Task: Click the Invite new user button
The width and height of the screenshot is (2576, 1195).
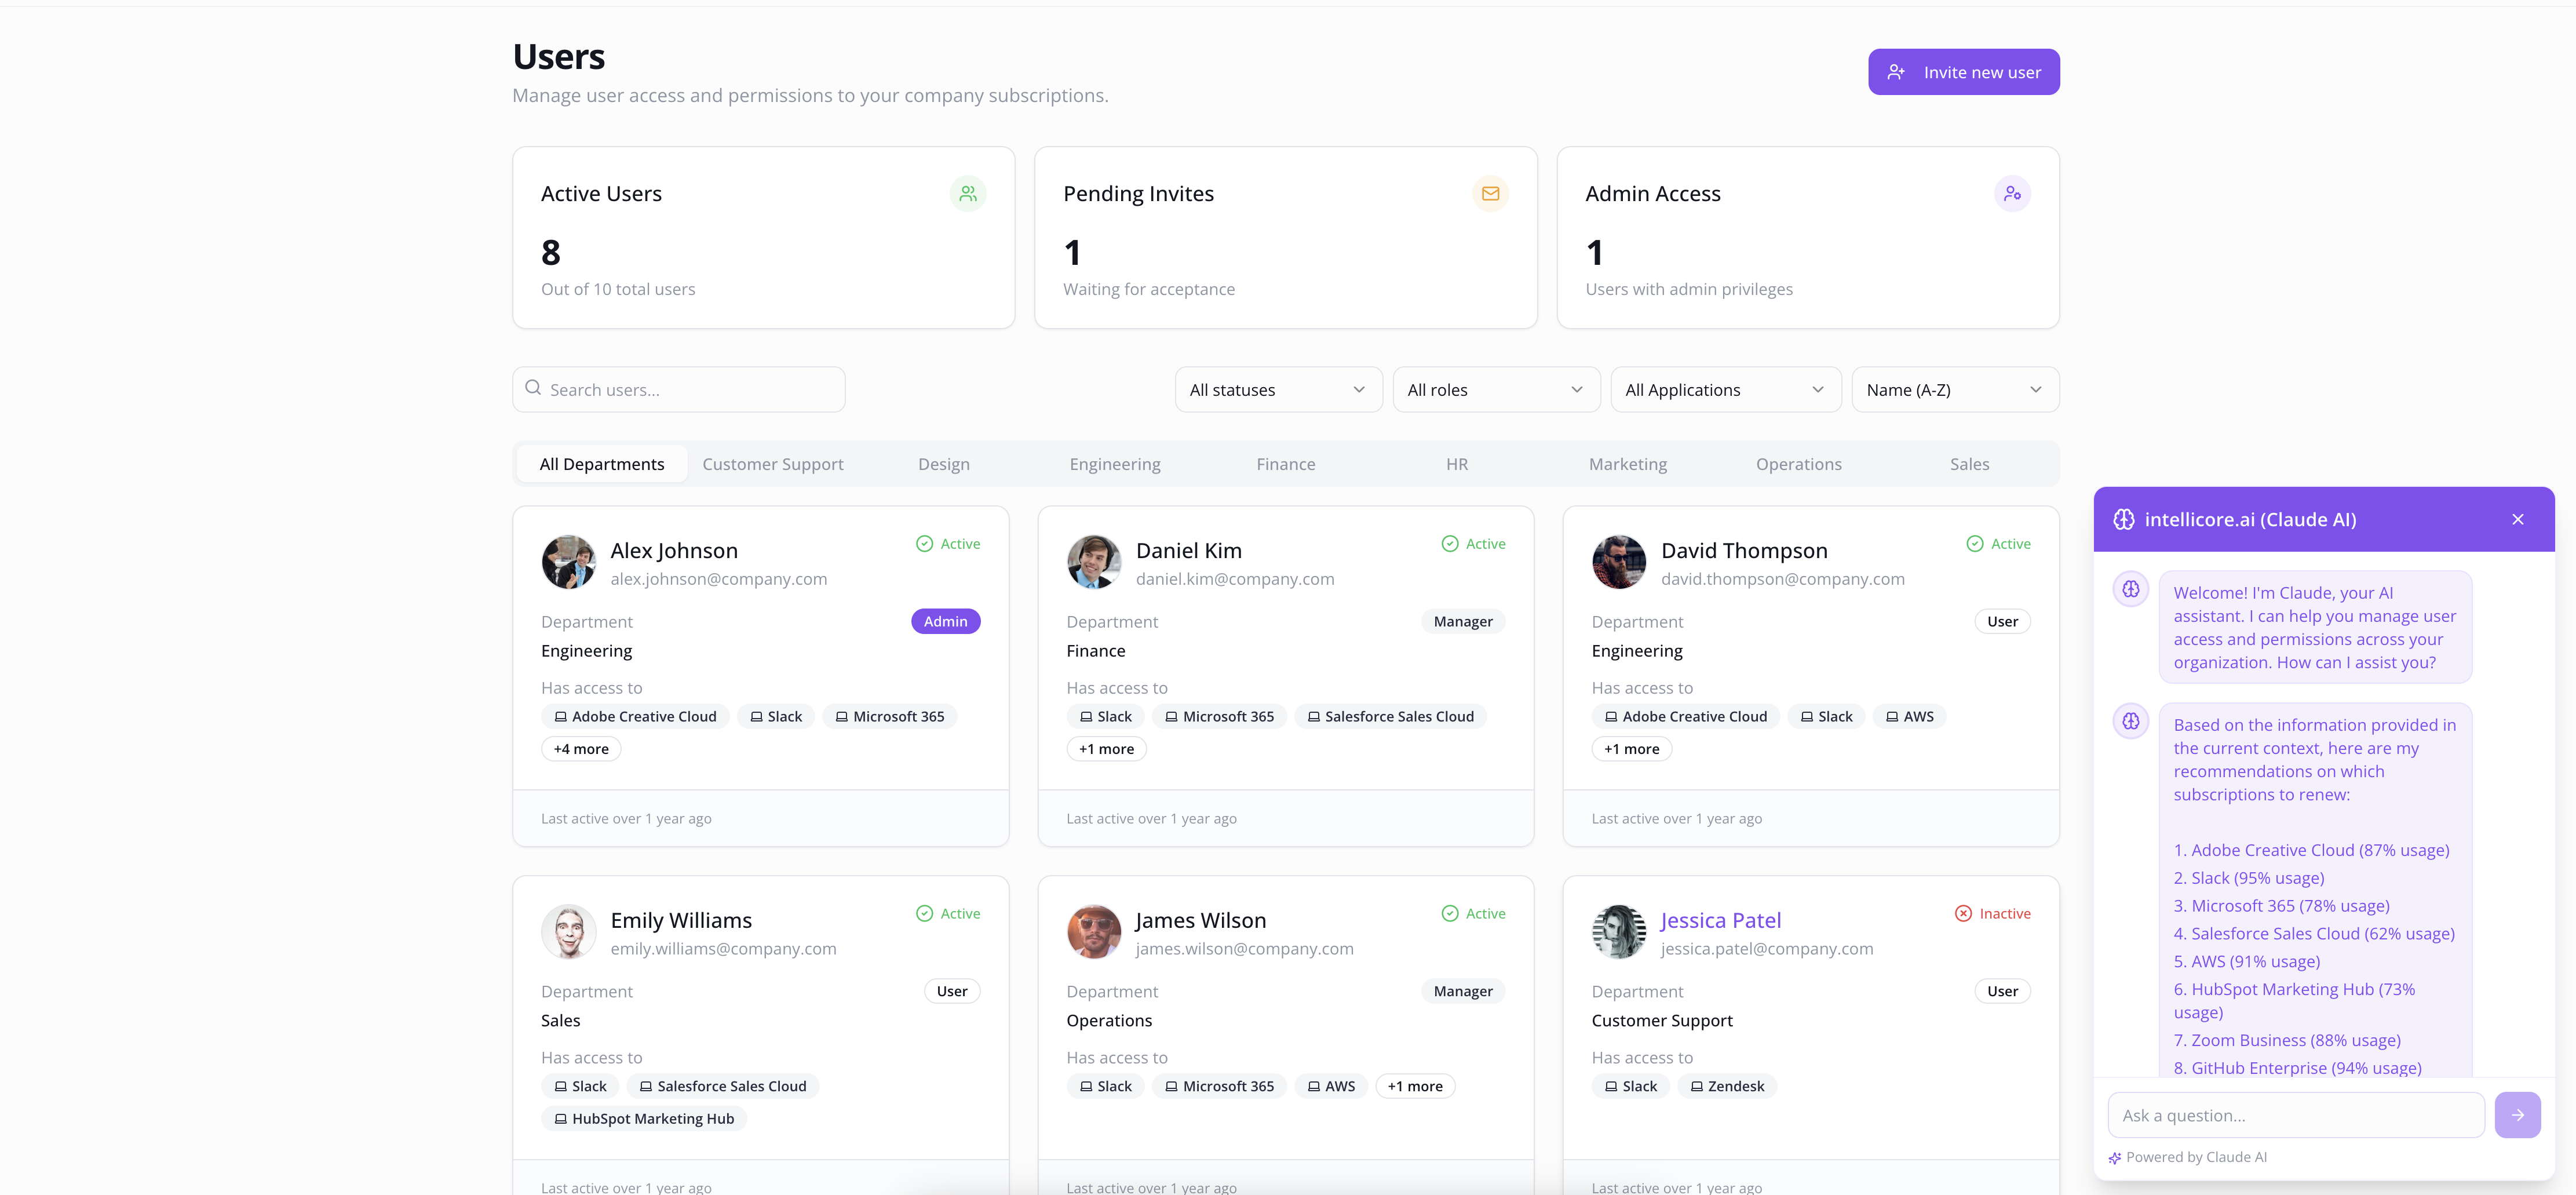Action: tap(1962, 72)
